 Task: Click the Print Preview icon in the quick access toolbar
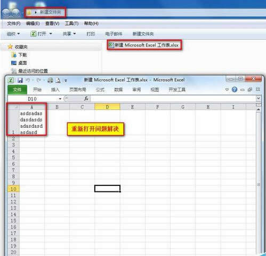click(x=58, y=81)
